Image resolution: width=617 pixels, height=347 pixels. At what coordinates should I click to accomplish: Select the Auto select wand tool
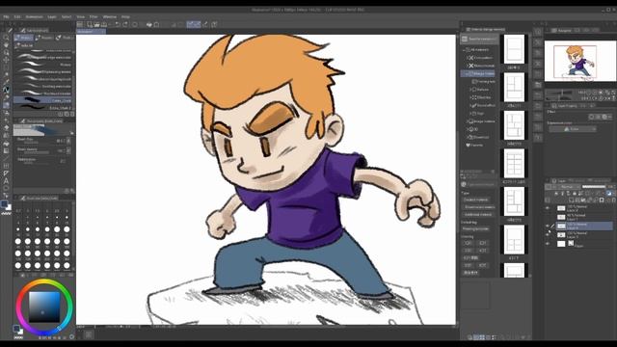click(x=6, y=75)
